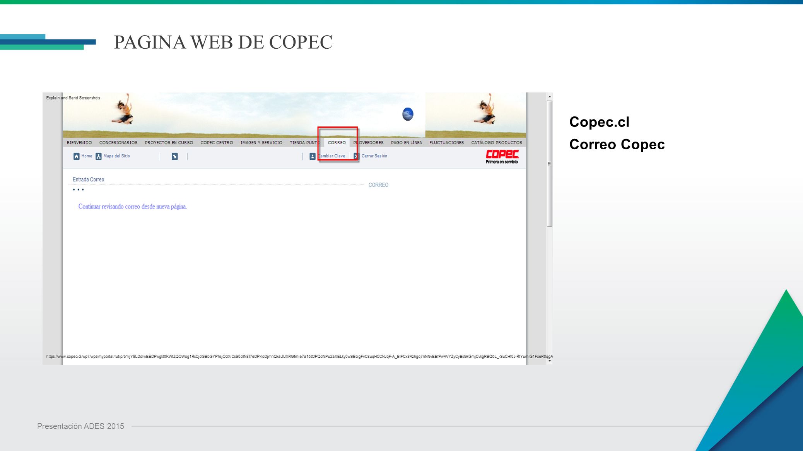The width and height of the screenshot is (803, 451).
Task: Click the Entrada Correo heading
Action: tap(89, 179)
